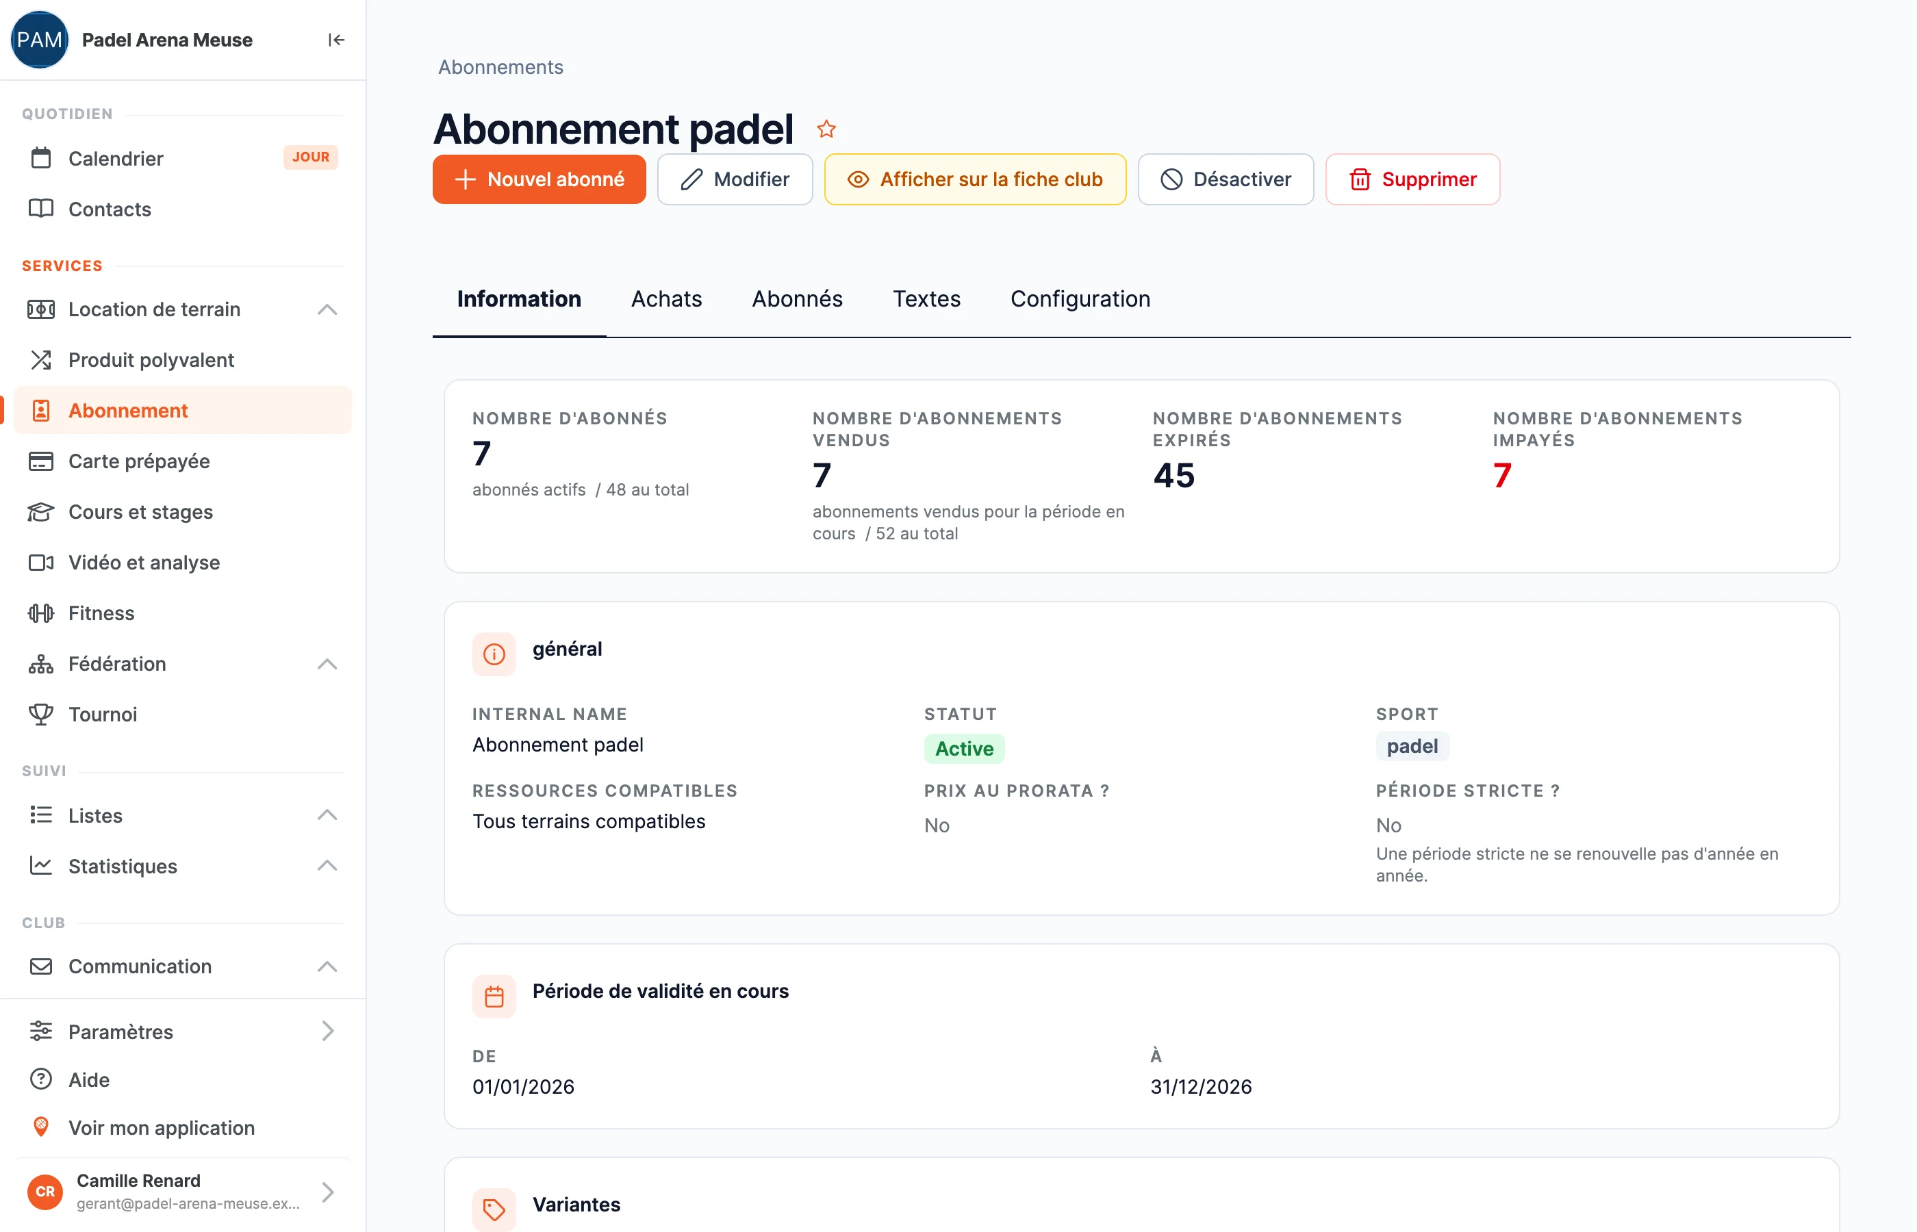Open Carte prépayée menu item
The height and width of the screenshot is (1232, 1917).
tap(183, 461)
